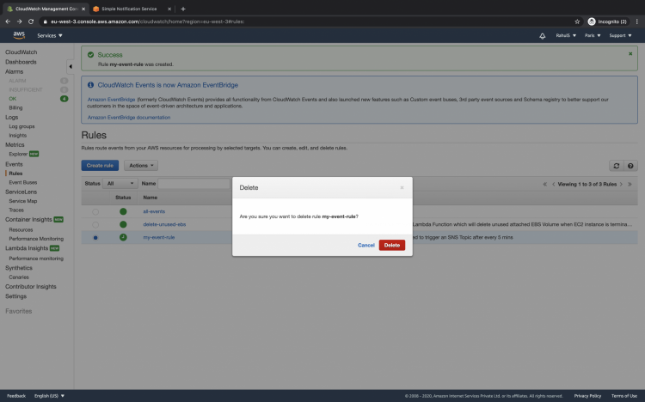Open Contributor Insights in the sidebar
645x402 pixels.
[30, 287]
